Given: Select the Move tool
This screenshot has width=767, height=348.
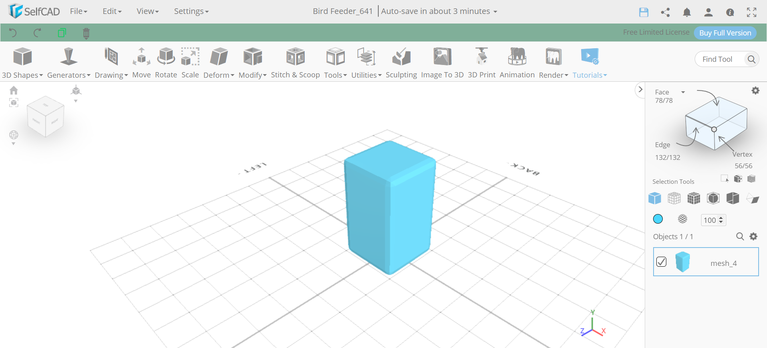Looking at the screenshot, I should 141,63.
